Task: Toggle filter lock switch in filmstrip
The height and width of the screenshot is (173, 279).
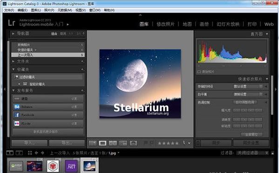Action: pos(272,153)
